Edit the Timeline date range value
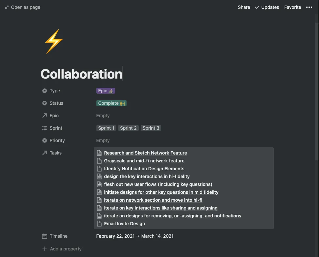Image resolution: width=319 pixels, height=257 pixels. [x=135, y=236]
